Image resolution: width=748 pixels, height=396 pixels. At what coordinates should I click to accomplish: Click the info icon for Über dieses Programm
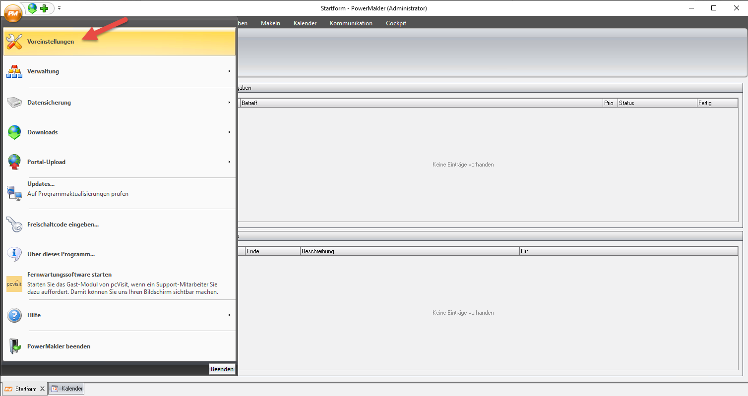point(14,254)
